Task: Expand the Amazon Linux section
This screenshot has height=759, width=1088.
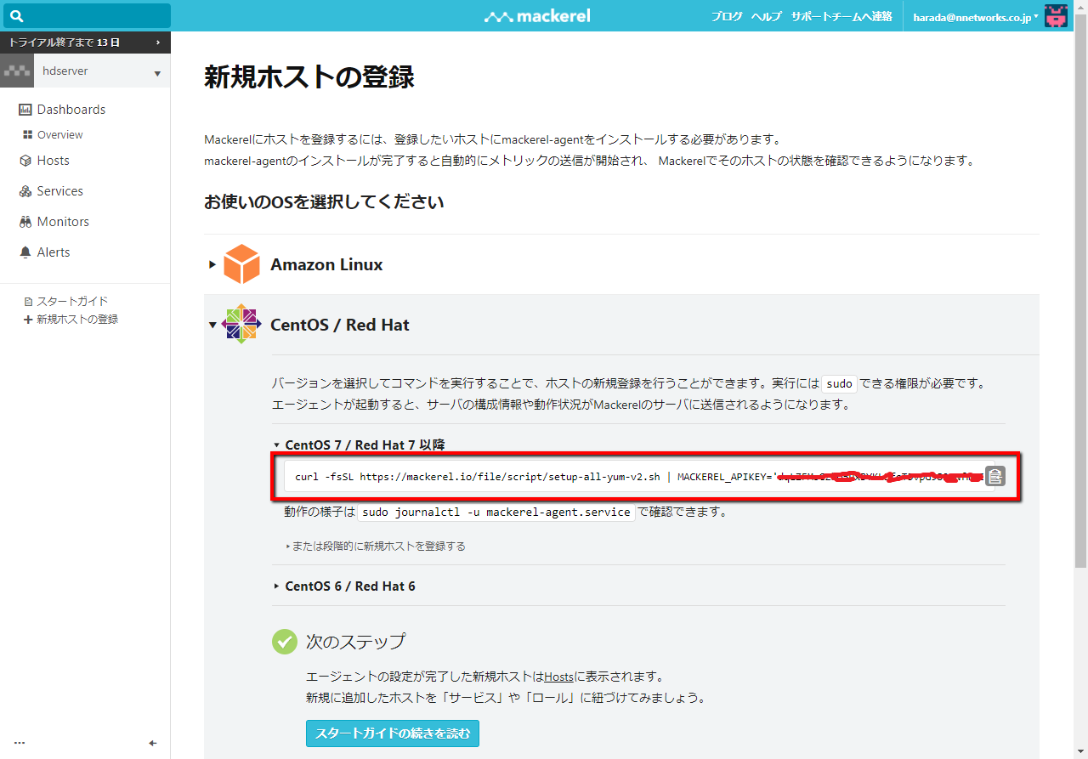Action: (x=326, y=264)
